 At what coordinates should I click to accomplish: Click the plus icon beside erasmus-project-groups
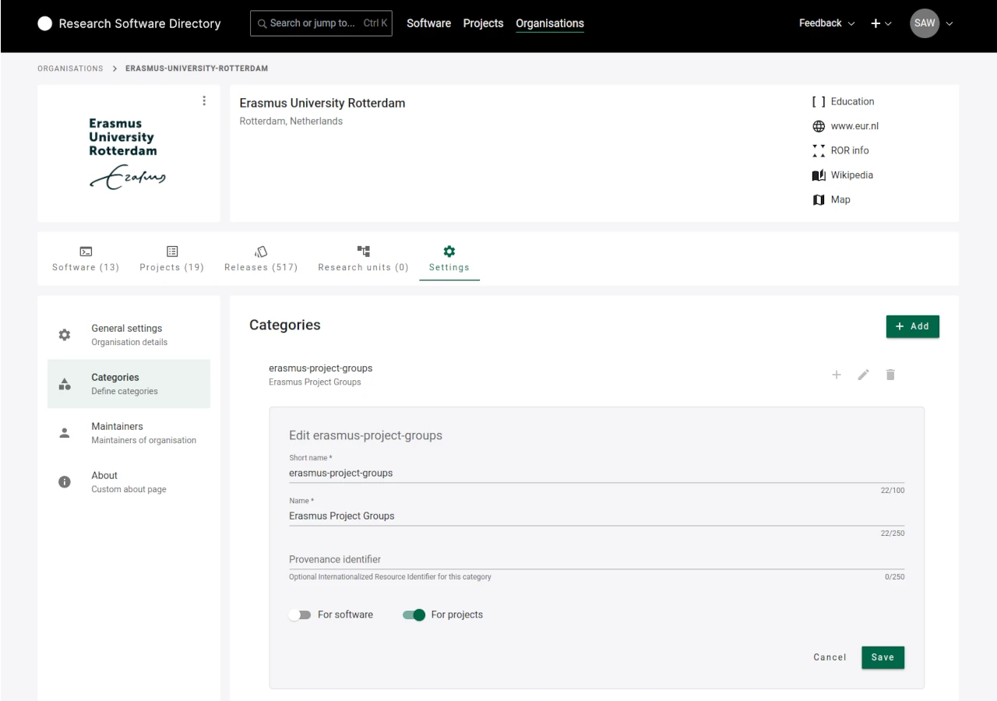(837, 375)
